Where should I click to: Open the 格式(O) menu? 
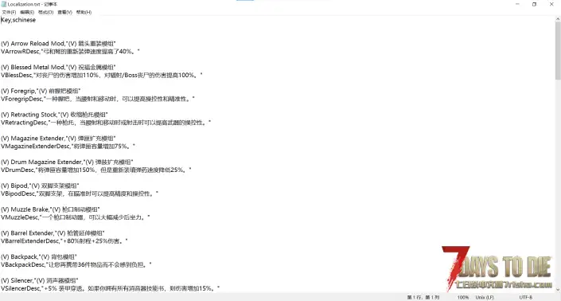click(x=46, y=12)
